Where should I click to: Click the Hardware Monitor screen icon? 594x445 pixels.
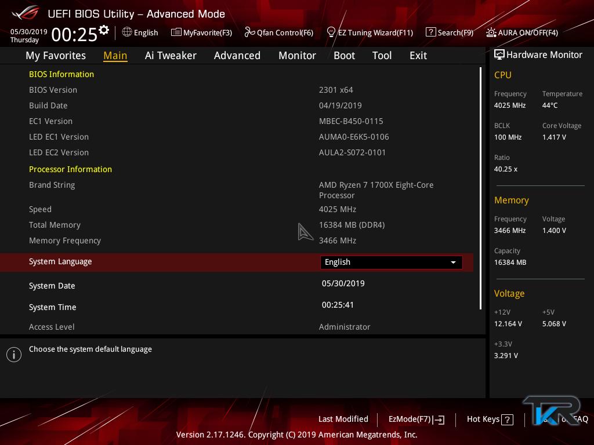click(499, 54)
